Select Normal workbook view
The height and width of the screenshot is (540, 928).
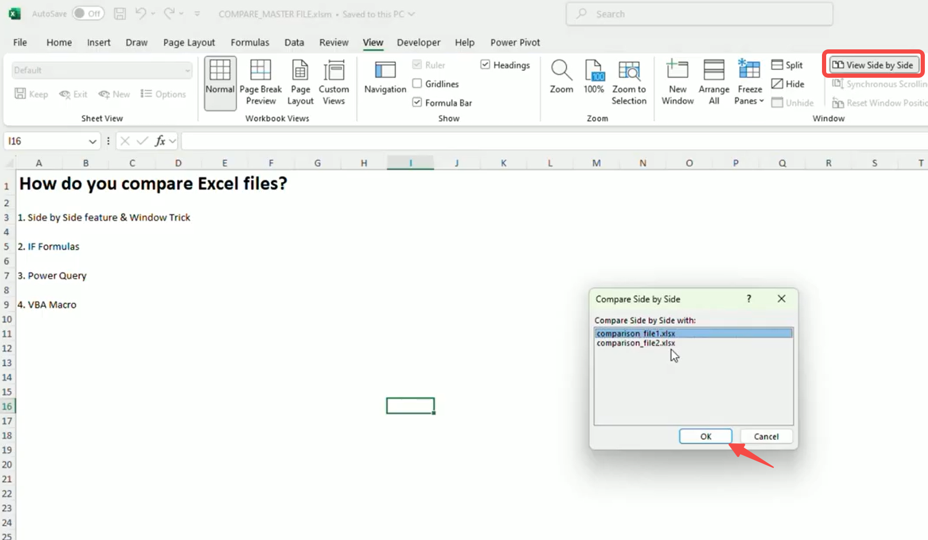(x=220, y=83)
